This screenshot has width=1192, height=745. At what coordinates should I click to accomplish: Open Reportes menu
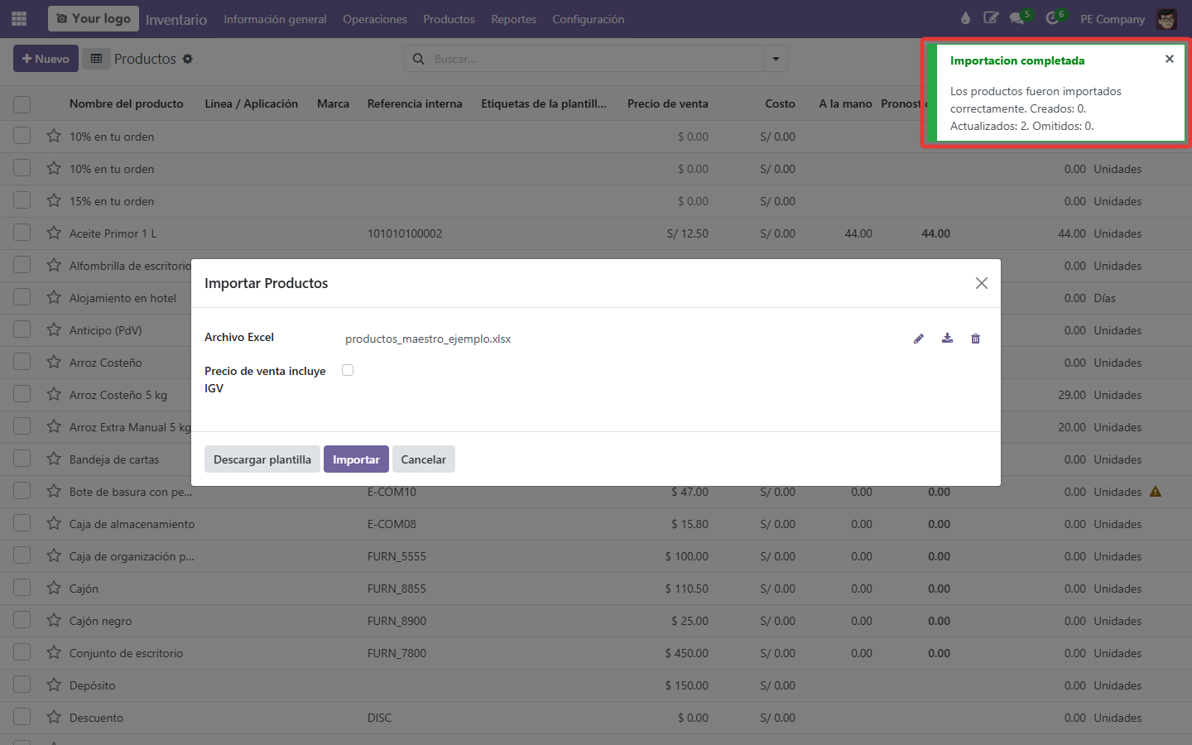pos(513,19)
